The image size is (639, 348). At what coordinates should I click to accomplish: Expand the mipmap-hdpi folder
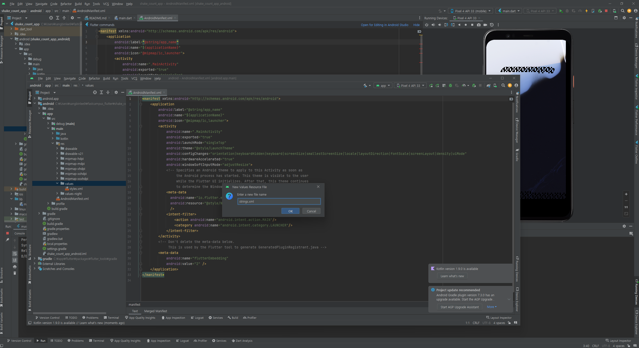tap(57, 159)
